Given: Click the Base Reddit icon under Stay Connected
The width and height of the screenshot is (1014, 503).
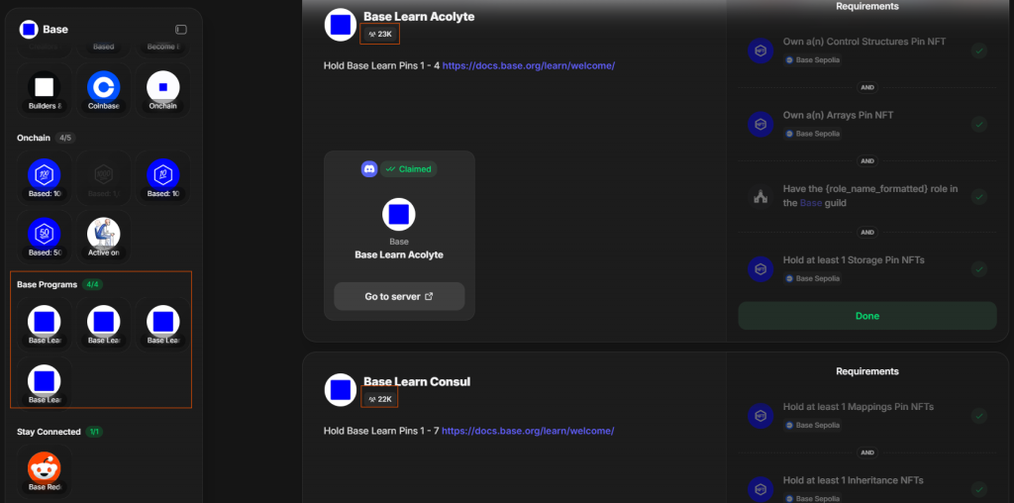Looking at the screenshot, I should tap(44, 467).
